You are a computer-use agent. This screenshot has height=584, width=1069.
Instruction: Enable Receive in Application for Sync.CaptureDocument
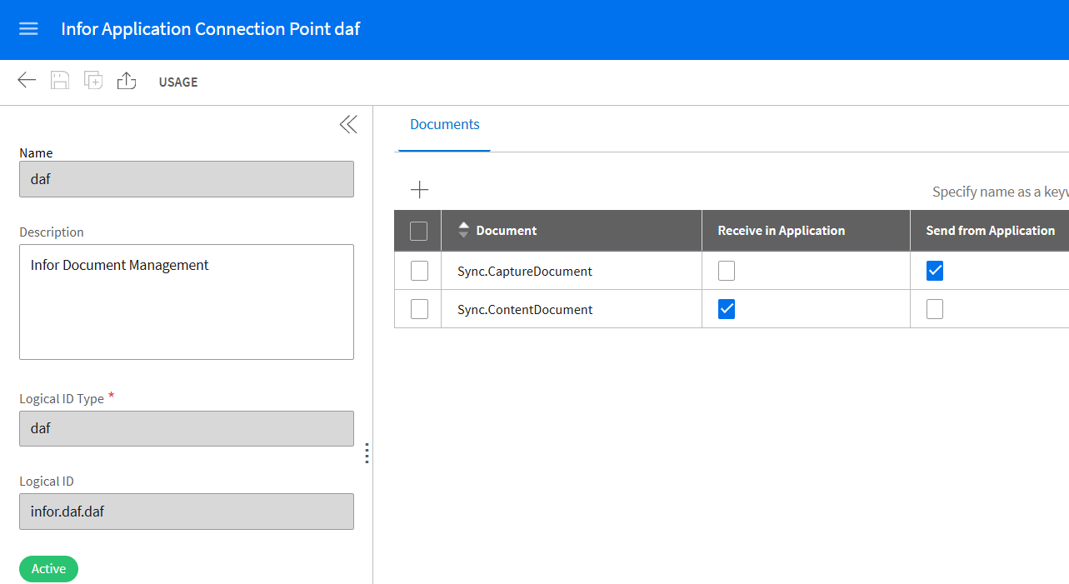[x=727, y=271]
